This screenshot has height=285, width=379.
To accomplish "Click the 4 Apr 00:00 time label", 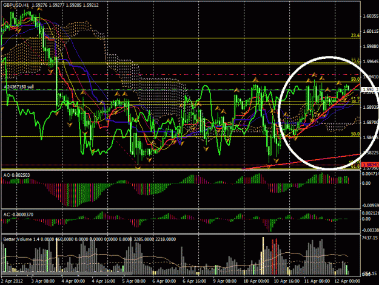I will pyautogui.click(x=73, y=281).
